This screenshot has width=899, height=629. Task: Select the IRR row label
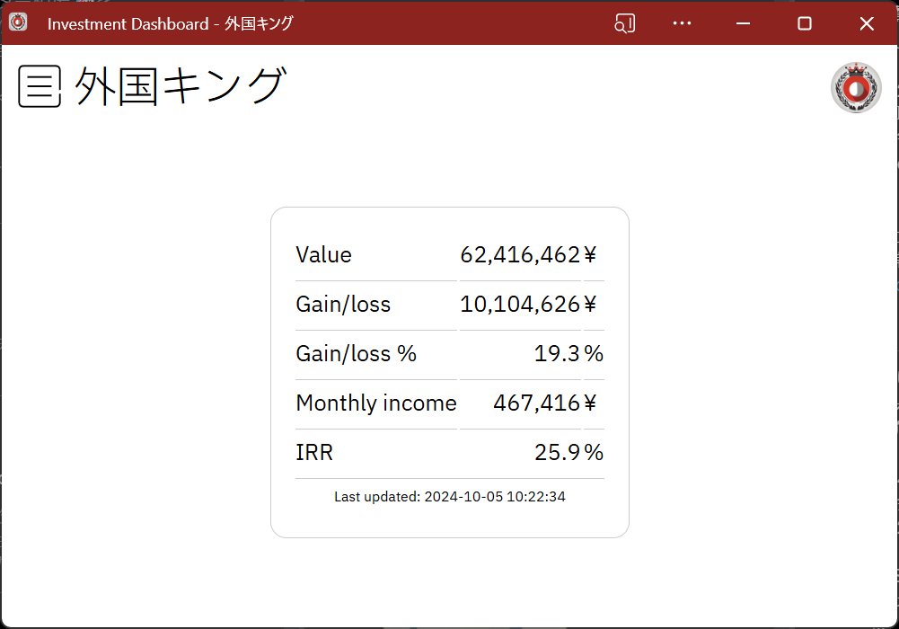(x=314, y=453)
